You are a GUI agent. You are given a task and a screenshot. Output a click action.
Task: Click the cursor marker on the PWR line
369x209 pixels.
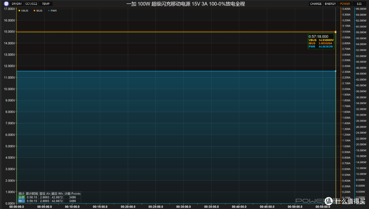336,71
